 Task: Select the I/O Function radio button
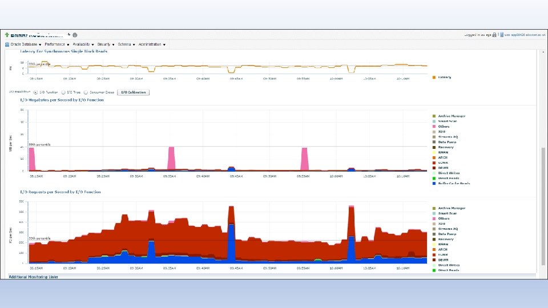point(35,92)
